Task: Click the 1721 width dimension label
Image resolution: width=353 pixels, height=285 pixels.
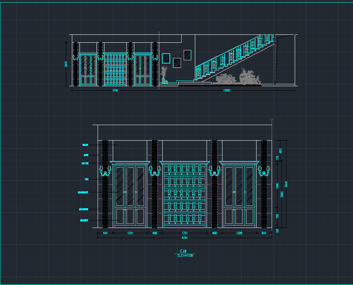Action: [185, 233]
